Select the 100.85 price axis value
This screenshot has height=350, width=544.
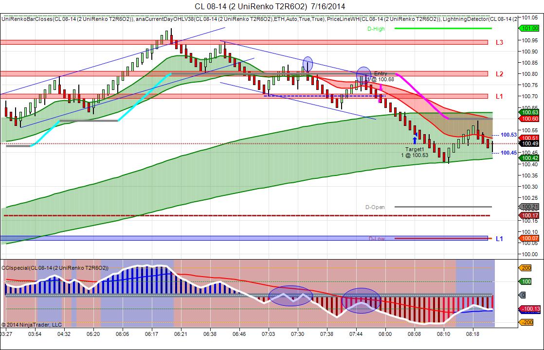[530, 63]
